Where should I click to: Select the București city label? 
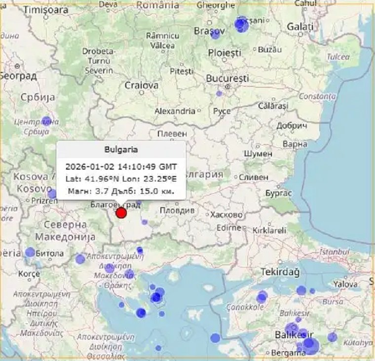pyautogui.click(x=227, y=78)
